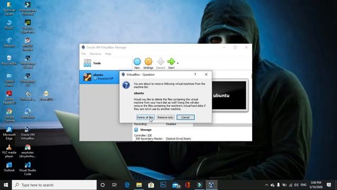The image size is (337, 190).
Task: Open Google Chrome desktop icon
Action: coord(9,116)
